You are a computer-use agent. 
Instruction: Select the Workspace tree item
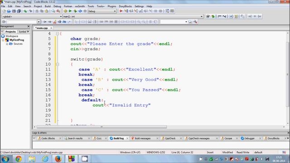(12, 36)
